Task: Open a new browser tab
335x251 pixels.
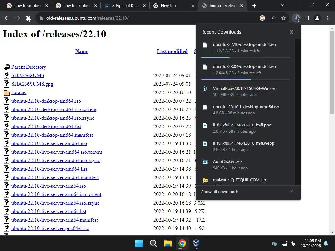Action: pos(254,6)
